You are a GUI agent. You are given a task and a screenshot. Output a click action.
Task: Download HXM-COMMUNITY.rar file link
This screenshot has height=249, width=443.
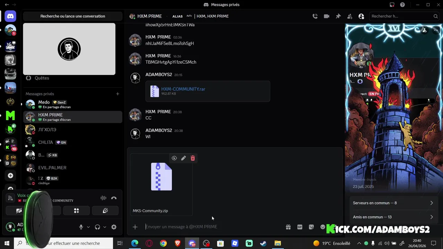pyautogui.click(x=183, y=89)
